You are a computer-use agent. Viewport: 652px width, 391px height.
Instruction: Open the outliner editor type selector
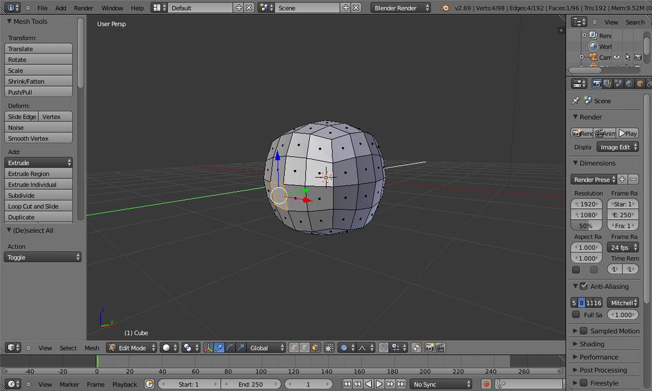(579, 22)
